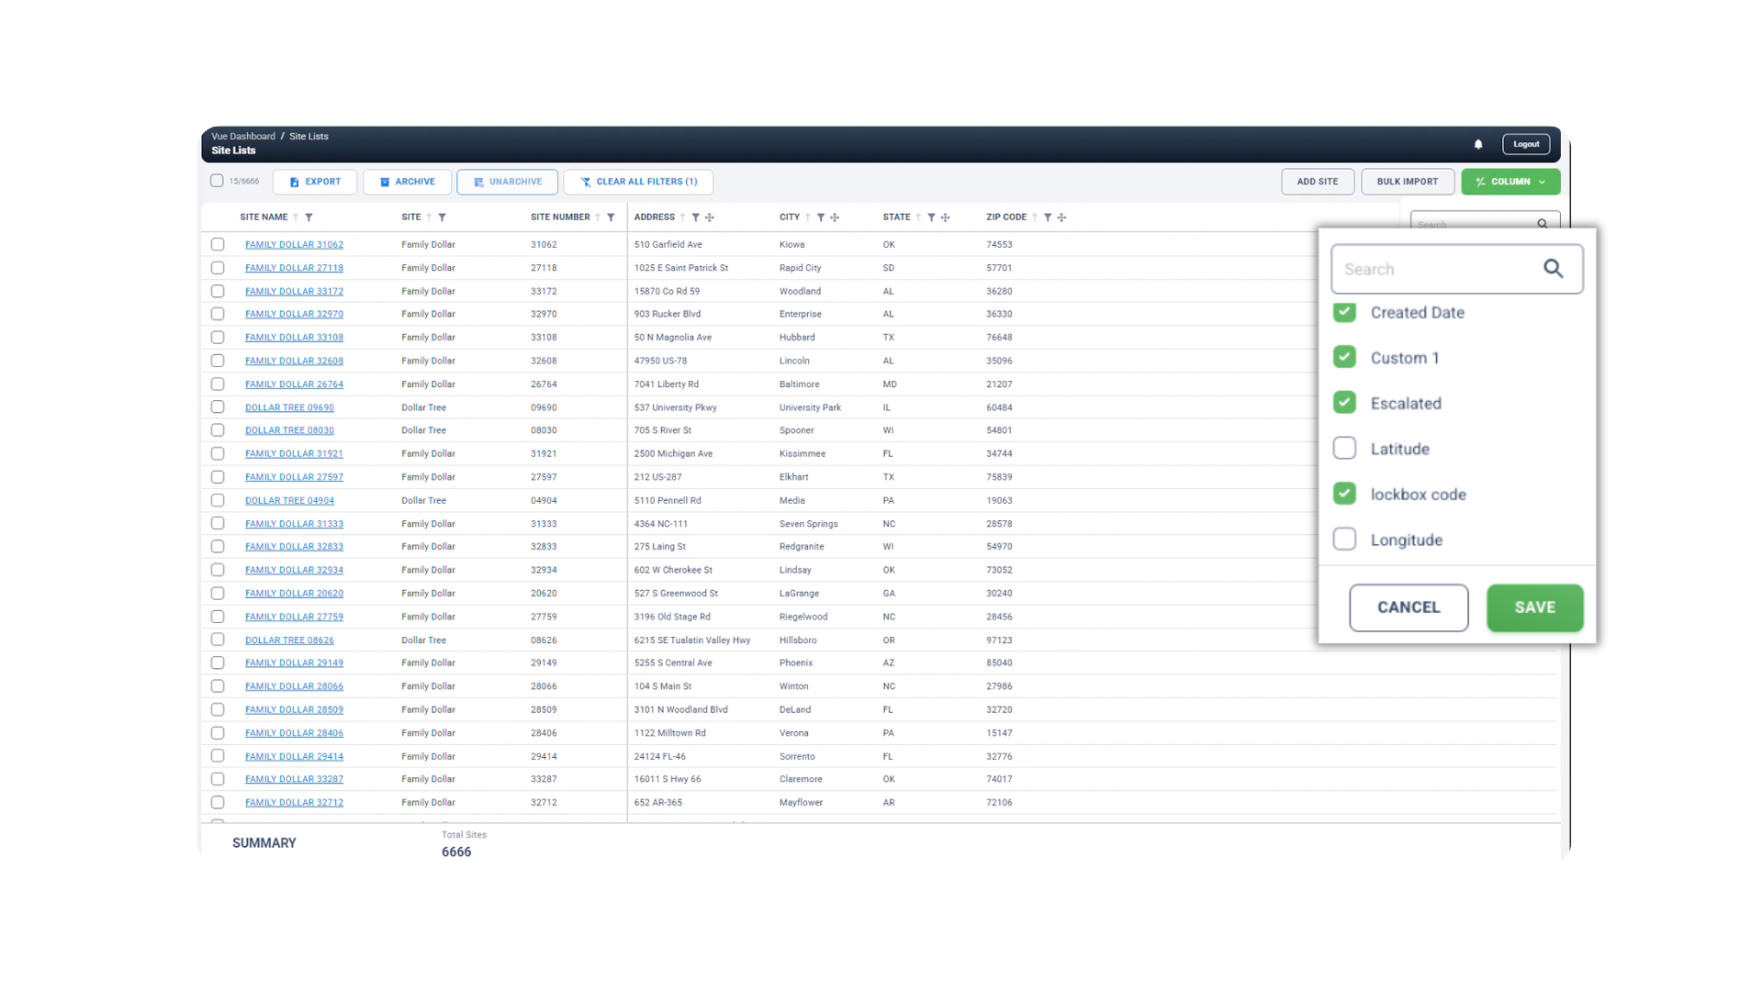Click the Zip Code column move handle

point(1061,217)
